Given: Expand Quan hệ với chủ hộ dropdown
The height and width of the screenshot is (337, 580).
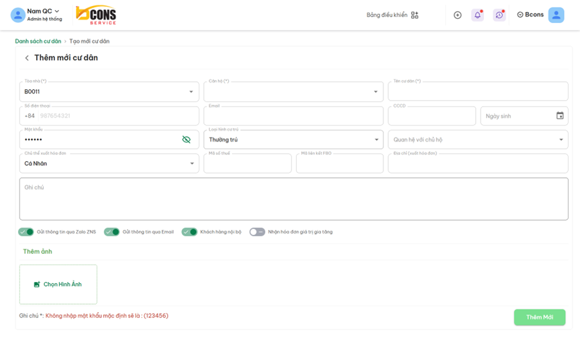Looking at the screenshot, I should coord(561,140).
